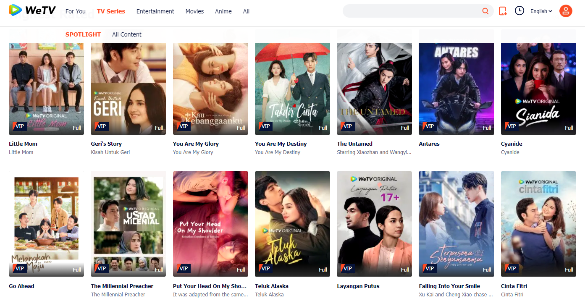Open the Terpesona Senyumanmu poster

tap(456, 224)
